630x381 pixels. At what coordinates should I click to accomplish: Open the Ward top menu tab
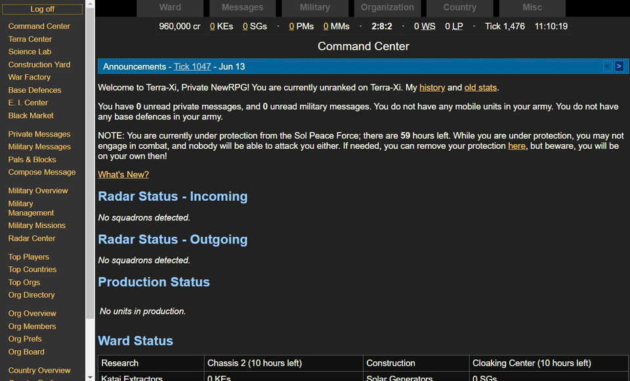click(x=170, y=8)
